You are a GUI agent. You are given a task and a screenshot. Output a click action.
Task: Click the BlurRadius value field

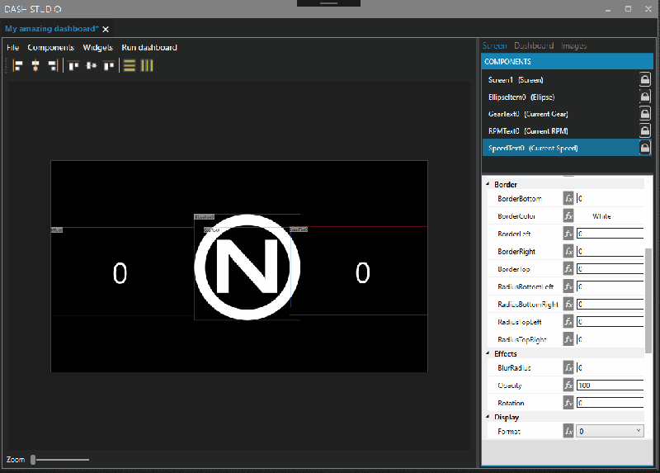point(610,367)
